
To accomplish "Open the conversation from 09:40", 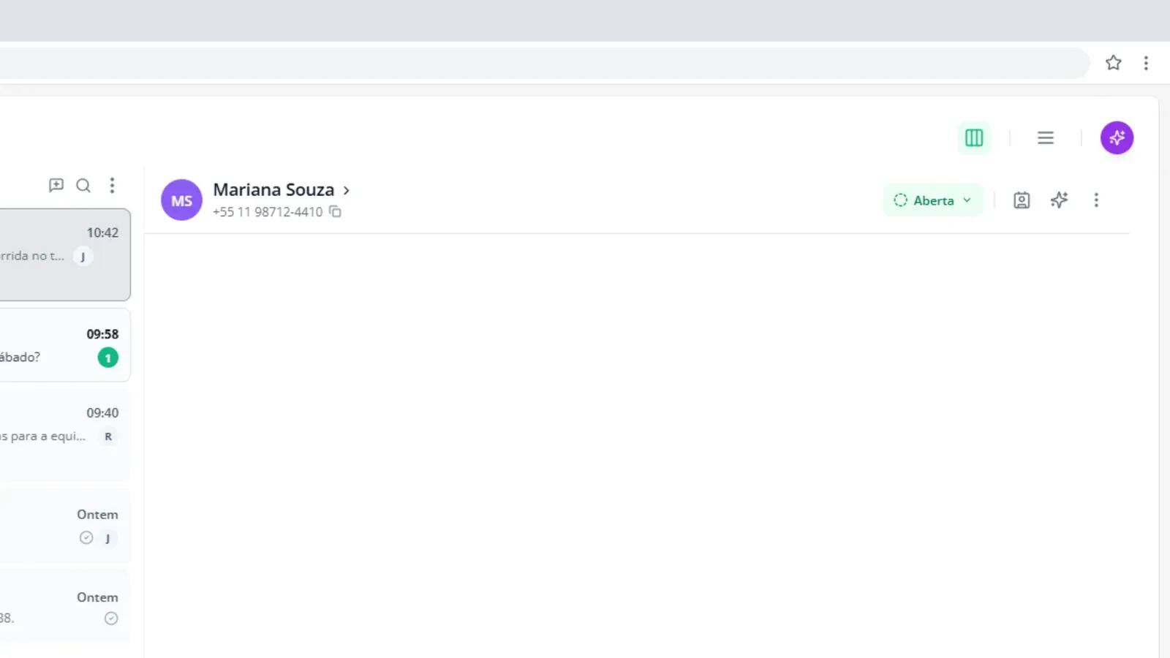I will click(x=64, y=434).
